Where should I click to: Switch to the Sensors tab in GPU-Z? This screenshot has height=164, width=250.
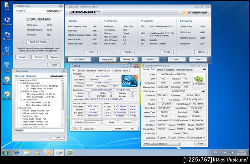[x=160, y=70]
